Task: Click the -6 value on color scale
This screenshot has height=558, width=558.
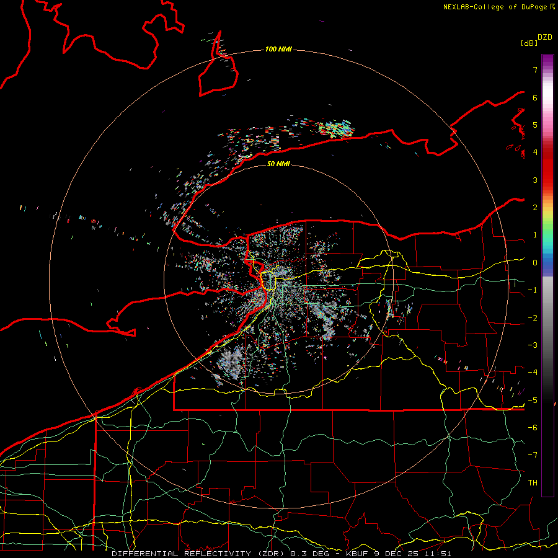Action: (533, 428)
